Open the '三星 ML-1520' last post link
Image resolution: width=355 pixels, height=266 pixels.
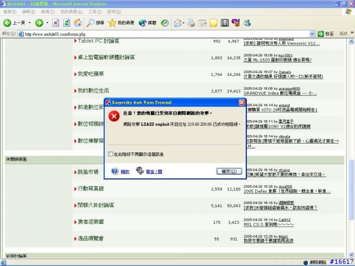pyautogui.click(x=277, y=60)
